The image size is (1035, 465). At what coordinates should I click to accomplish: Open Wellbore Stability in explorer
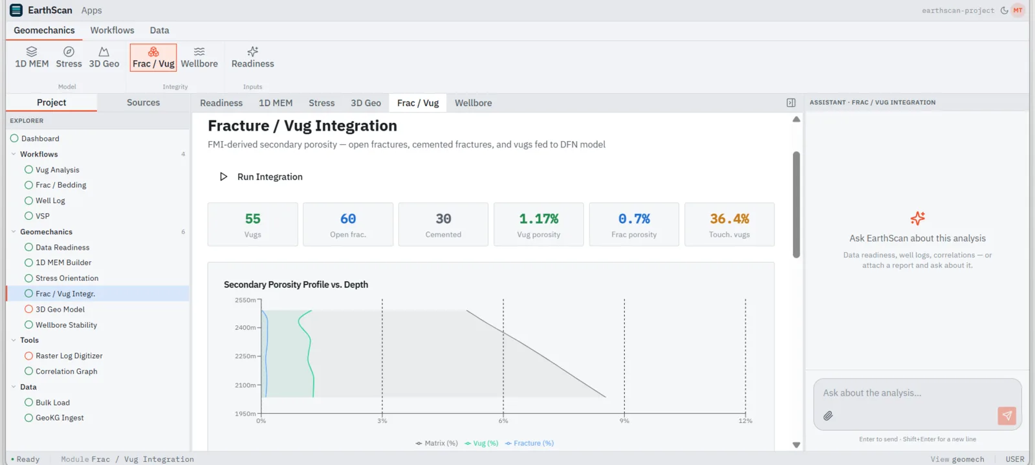pyautogui.click(x=66, y=325)
